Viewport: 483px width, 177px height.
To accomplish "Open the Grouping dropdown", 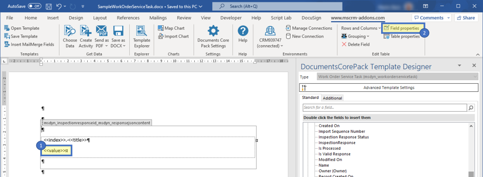I will 355,36.
